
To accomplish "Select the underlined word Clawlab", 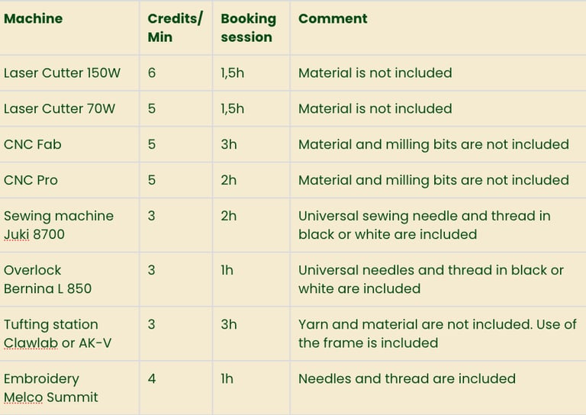I will point(31,343).
